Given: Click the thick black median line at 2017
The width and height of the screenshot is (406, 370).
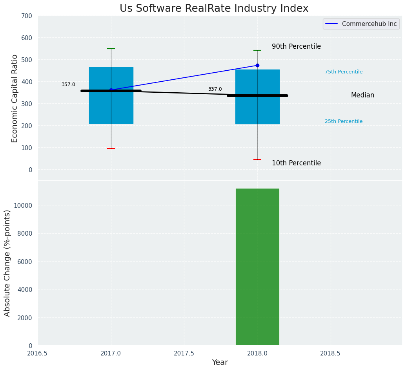Looking at the screenshot, I should [x=94, y=91].
